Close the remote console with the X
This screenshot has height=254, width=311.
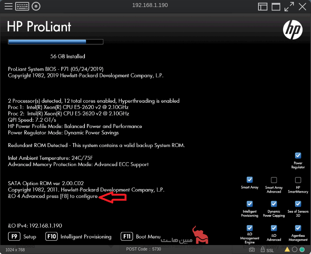tap(302, 7)
